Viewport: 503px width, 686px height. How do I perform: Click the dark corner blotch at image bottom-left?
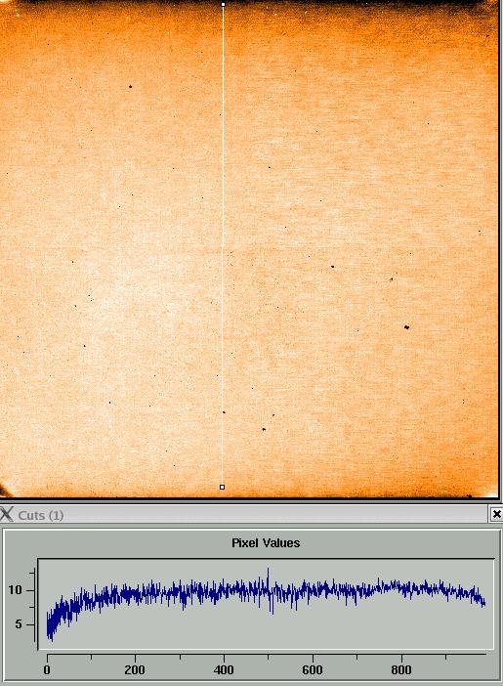(x=4, y=490)
